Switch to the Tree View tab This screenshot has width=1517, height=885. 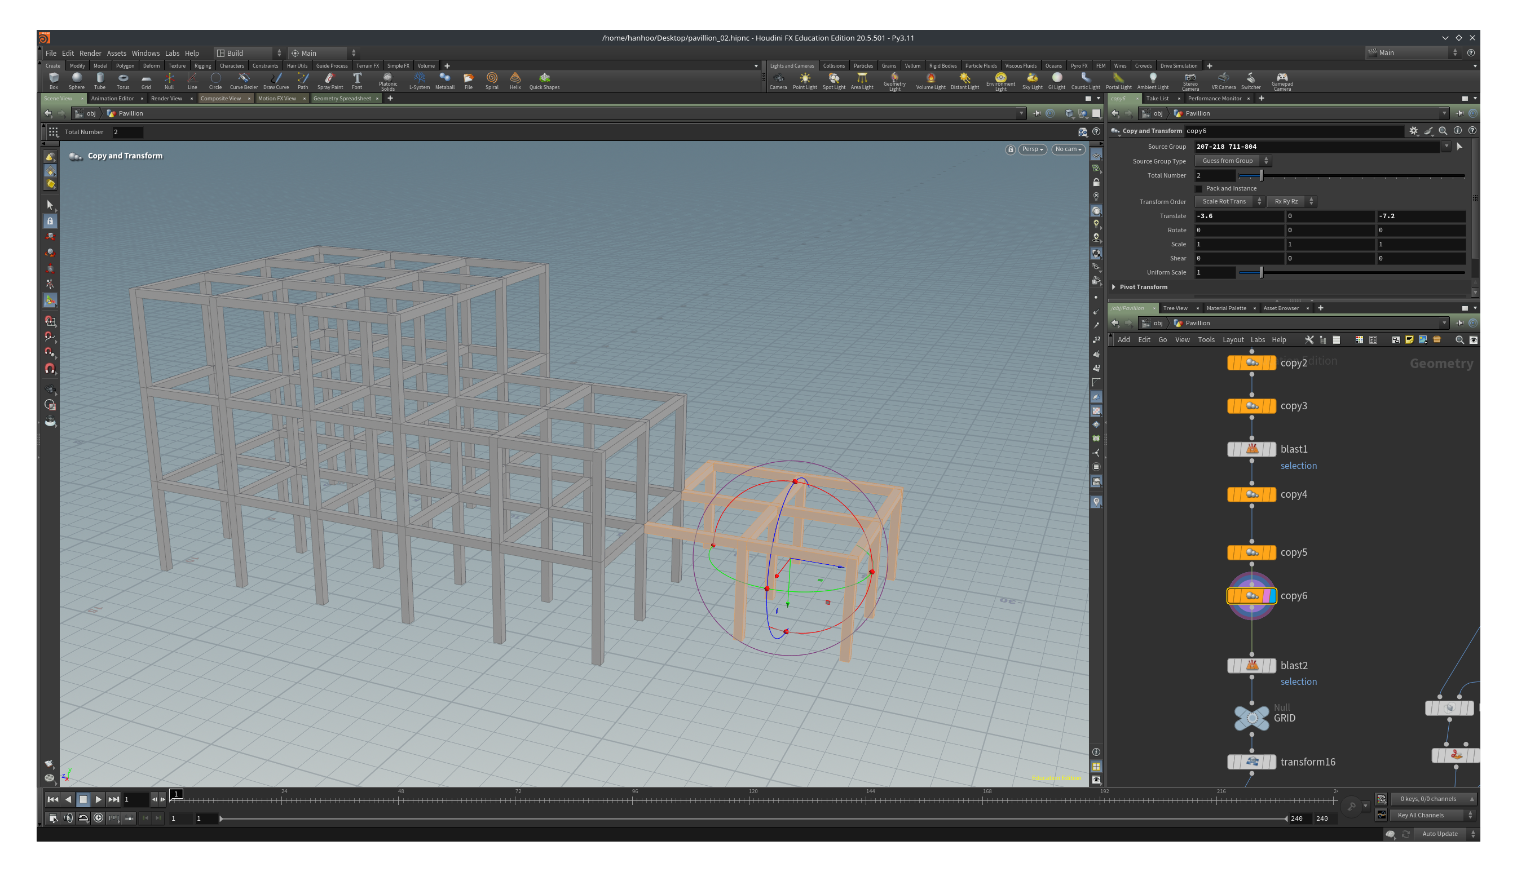[x=1175, y=308]
